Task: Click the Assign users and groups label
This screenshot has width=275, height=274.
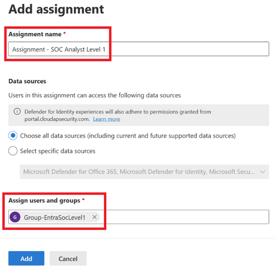Action: [x=45, y=200]
